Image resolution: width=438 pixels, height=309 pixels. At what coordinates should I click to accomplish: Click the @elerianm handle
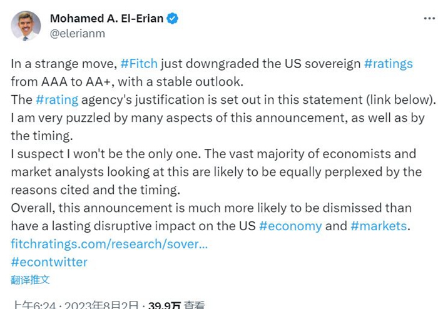[78, 34]
